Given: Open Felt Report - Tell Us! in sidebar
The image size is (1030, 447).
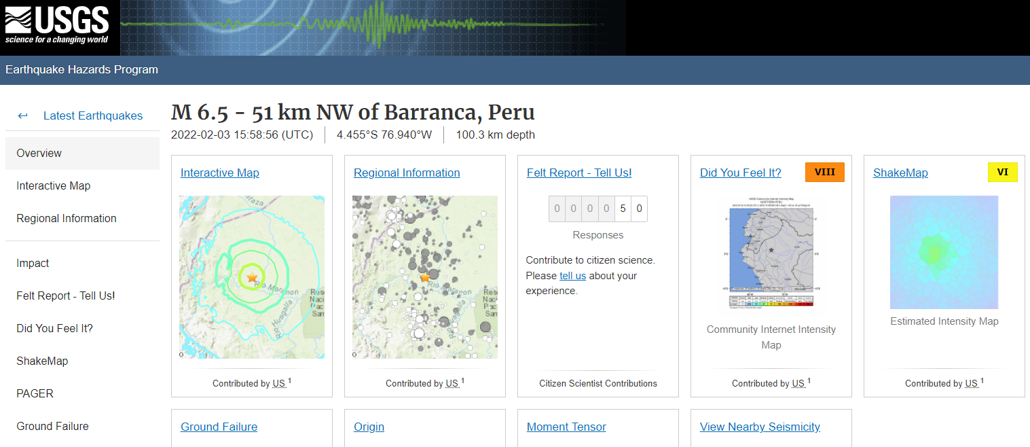Looking at the screenshot, I should 82,296.
